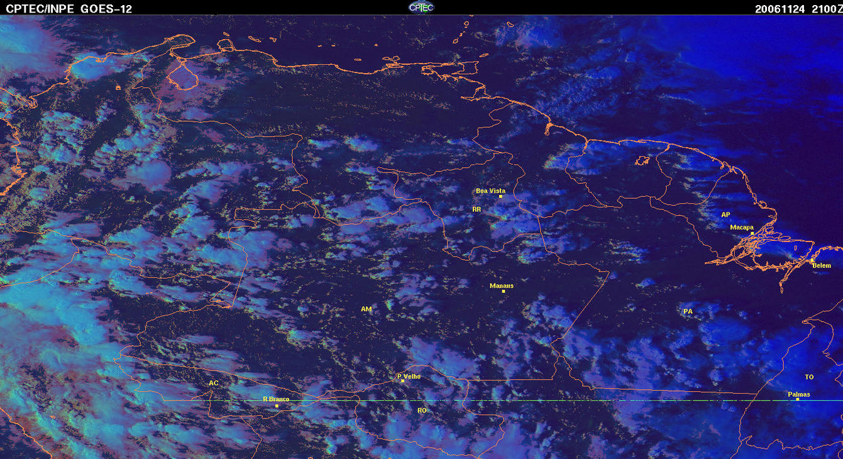
Task: Click the P Velho city label
Action: tap(409, 376)
